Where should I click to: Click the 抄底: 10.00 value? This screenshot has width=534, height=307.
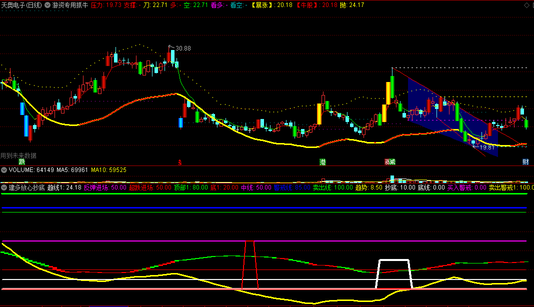(400, 187)
